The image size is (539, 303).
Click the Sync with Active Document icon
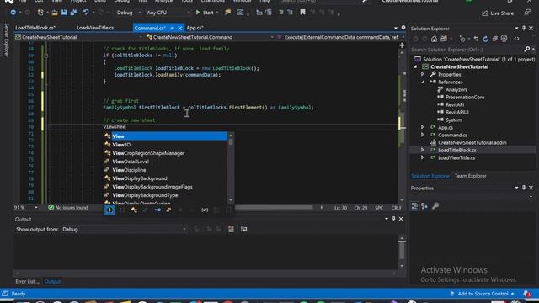(x=476, y=40)
